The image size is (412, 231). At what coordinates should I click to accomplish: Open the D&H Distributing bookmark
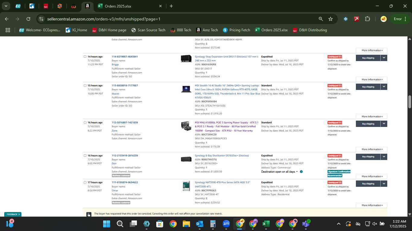point(310,30)
